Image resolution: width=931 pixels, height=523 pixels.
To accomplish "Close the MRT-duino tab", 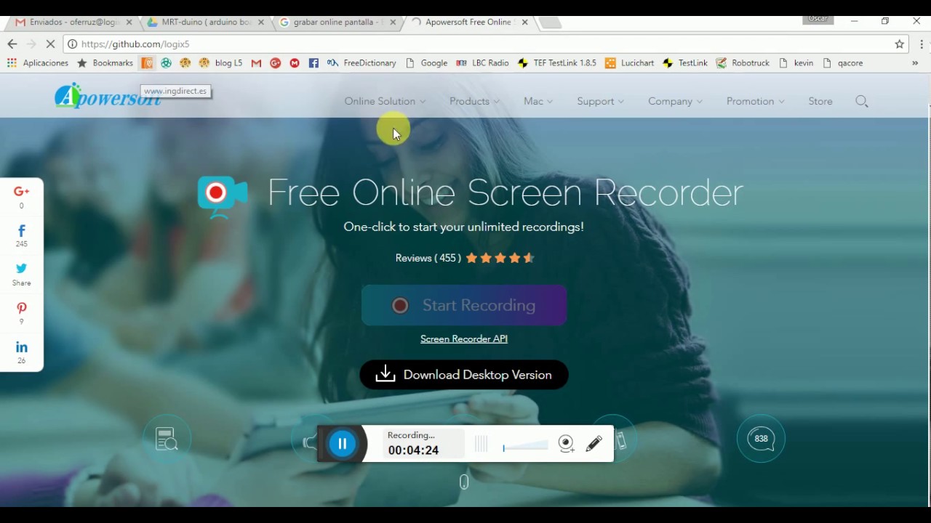I will click(261, 23).
